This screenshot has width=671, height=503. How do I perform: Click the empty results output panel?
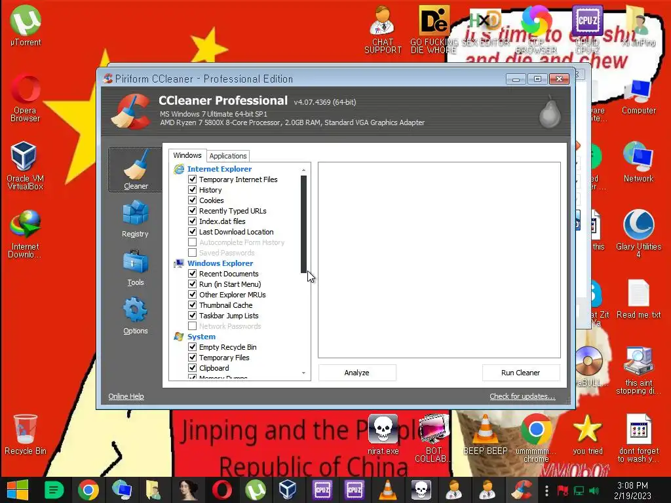pos(439,259)
